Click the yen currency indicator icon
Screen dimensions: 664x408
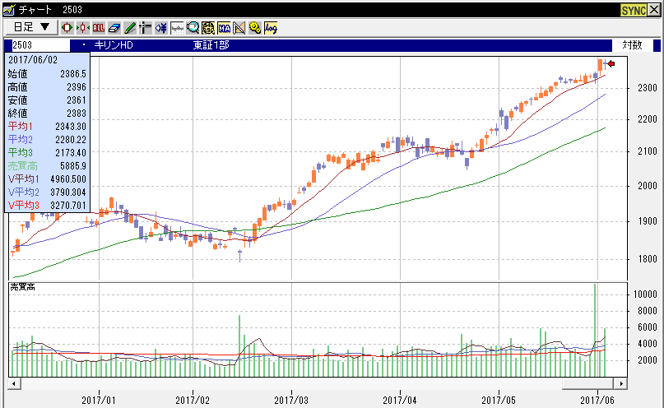[x=160, y=27]
